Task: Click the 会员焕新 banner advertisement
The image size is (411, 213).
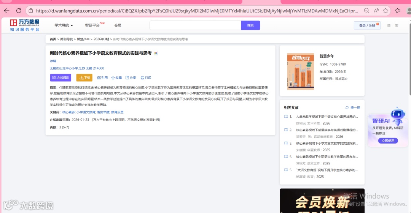Action: pyautogui.click(x=322, y=201)
